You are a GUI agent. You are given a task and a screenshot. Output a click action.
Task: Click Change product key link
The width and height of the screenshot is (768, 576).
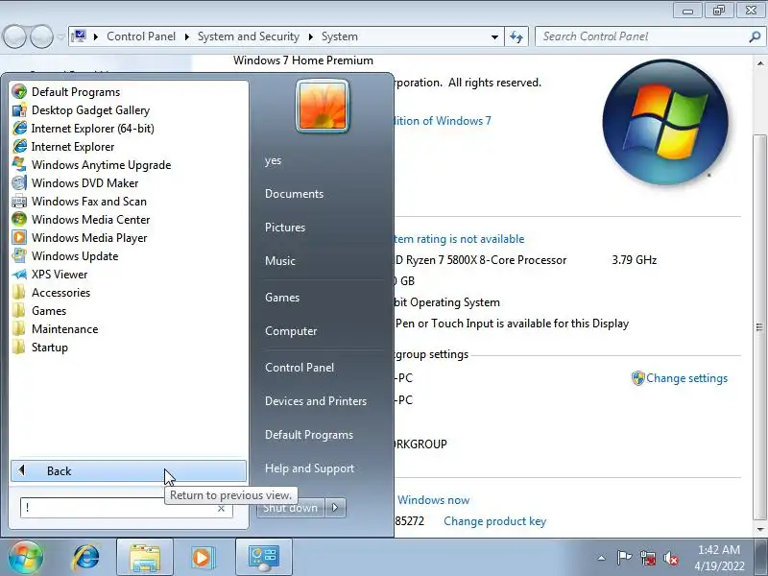[494, 521]
